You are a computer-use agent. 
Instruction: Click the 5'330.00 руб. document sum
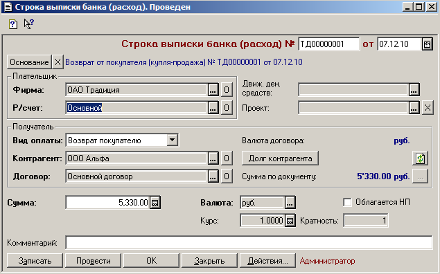click(x=383, y=176)
